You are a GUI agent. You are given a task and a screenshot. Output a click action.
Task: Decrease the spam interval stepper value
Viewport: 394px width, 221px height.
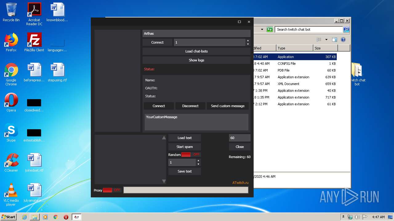point(198,164)
